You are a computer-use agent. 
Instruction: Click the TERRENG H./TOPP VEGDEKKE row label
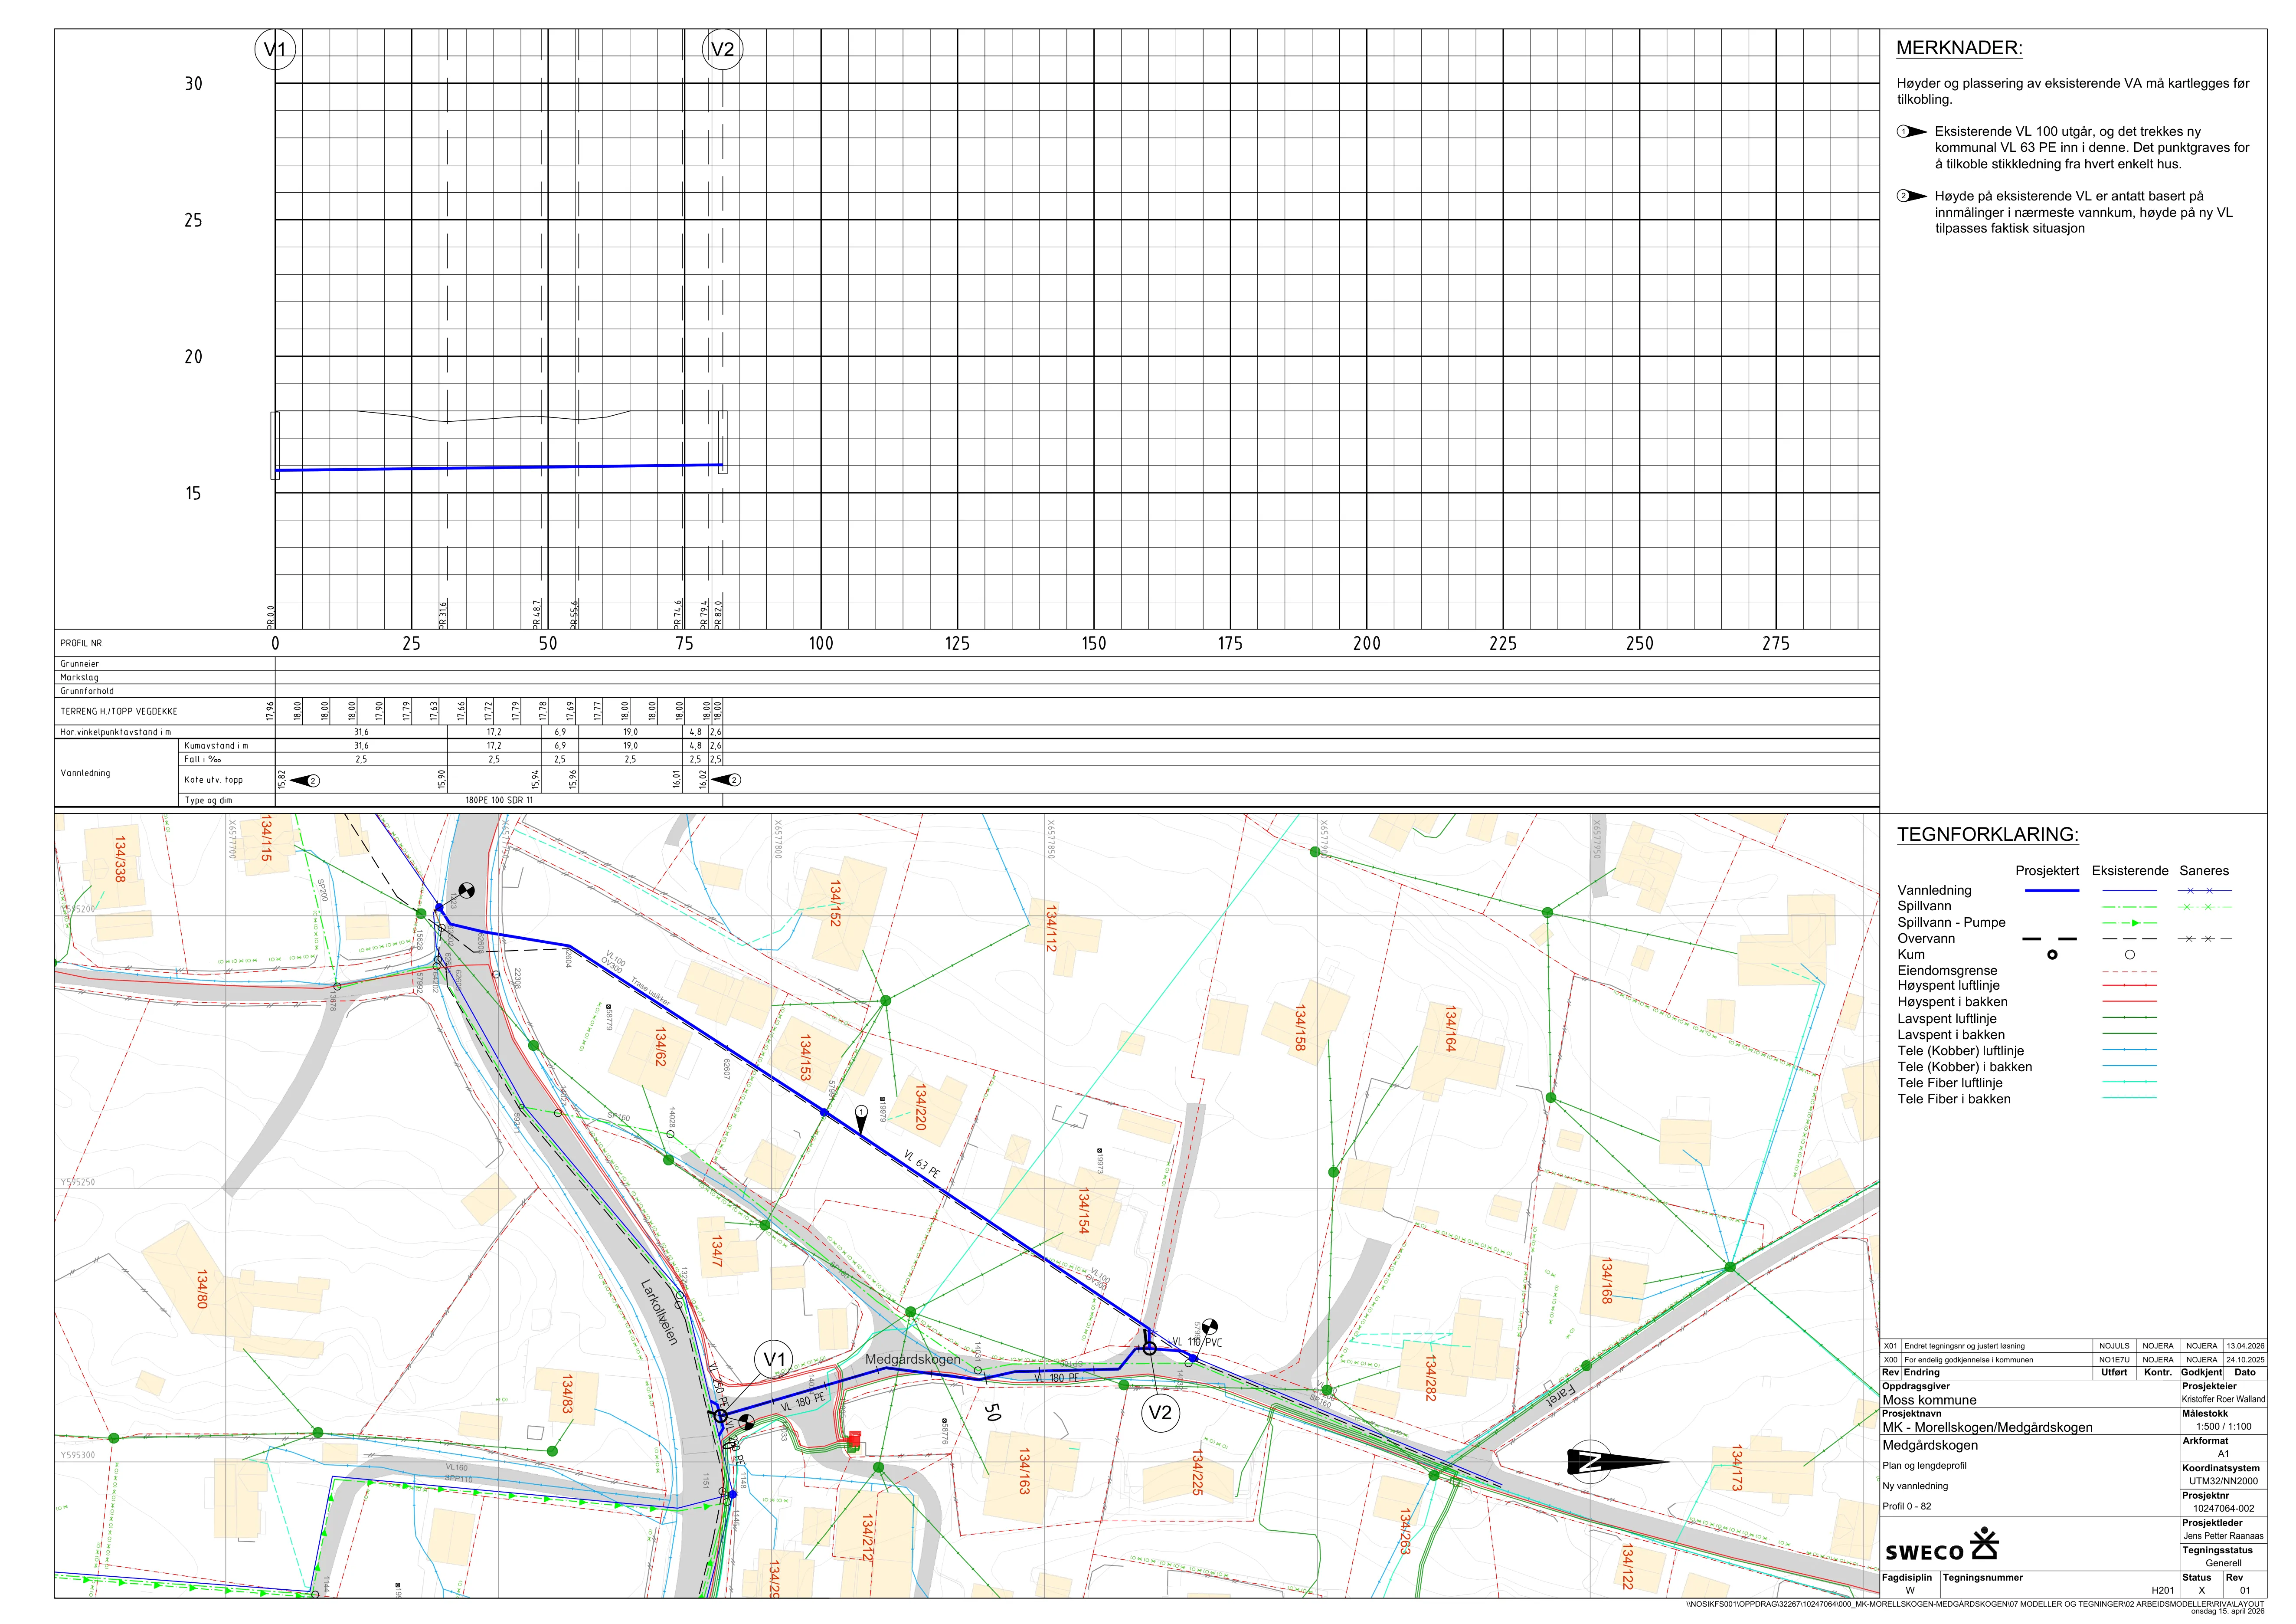click(119, 712)
